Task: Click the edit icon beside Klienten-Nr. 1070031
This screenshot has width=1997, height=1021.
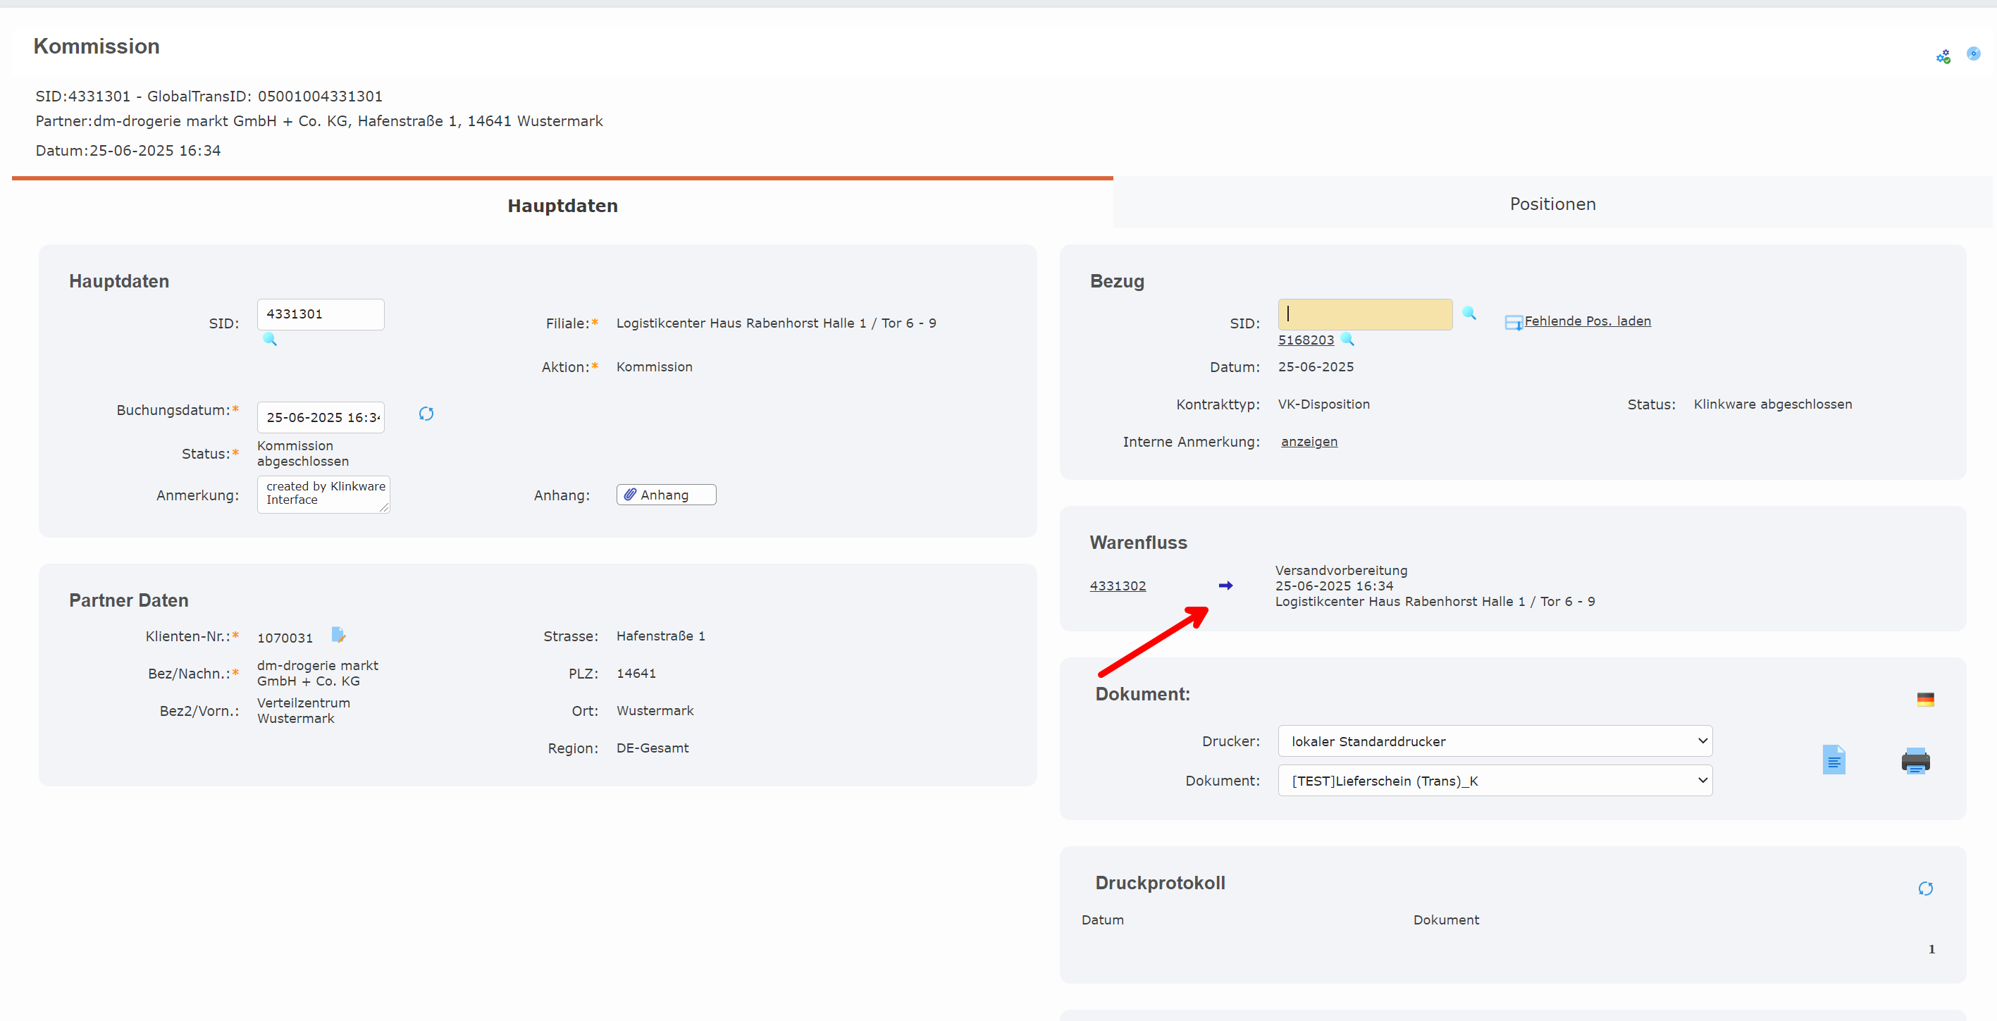Action: tap(338, 635)
